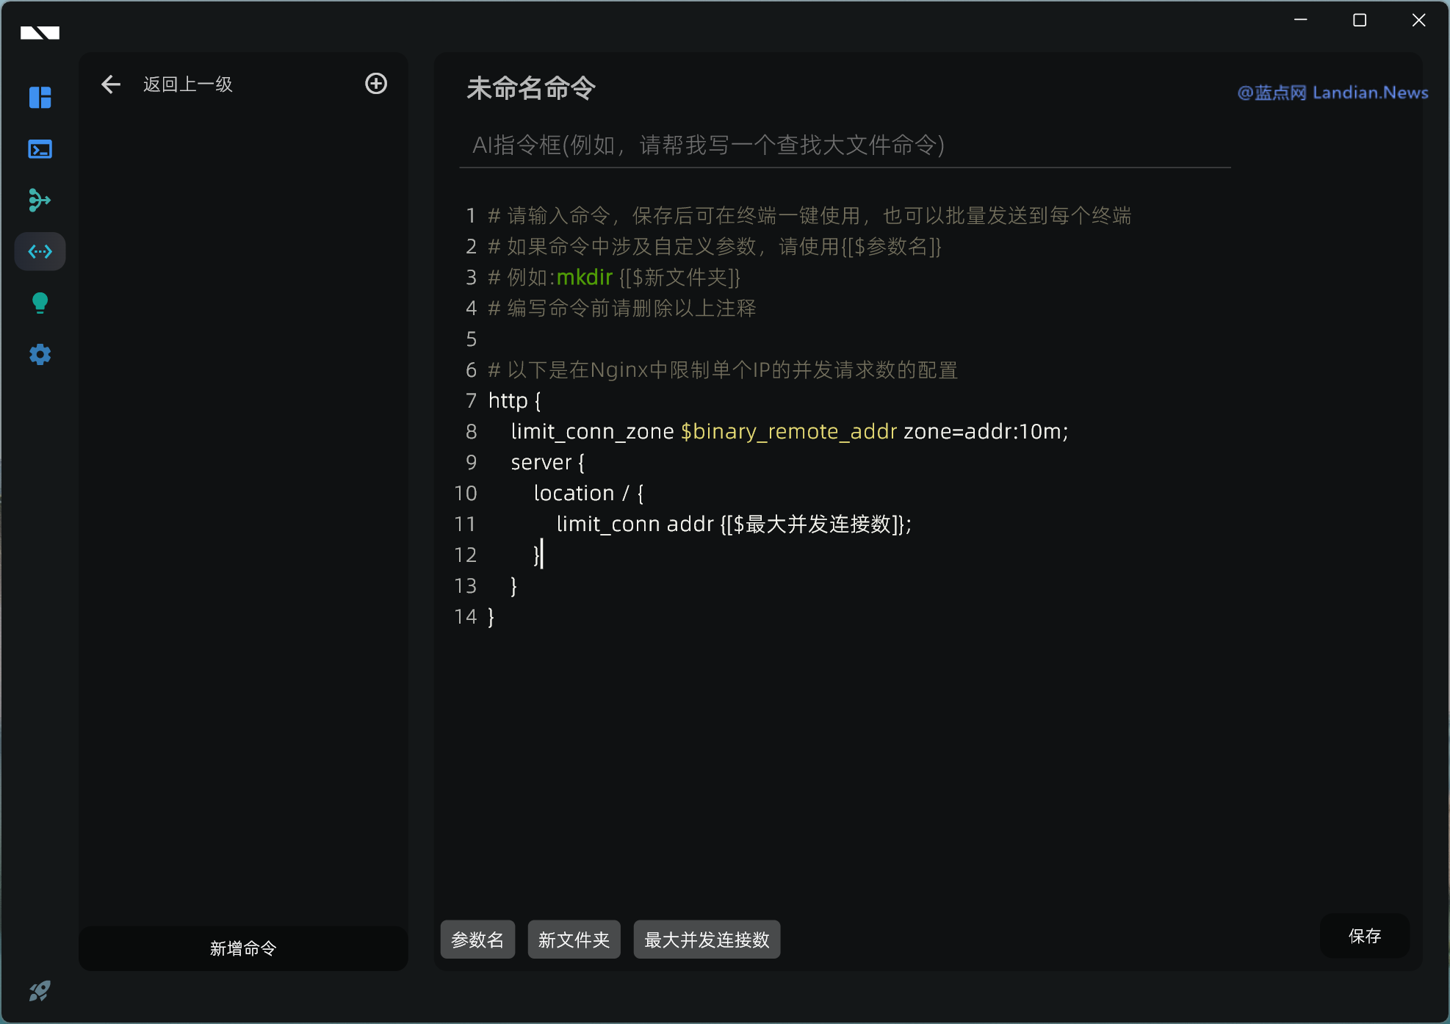Select the 参数名 parameter tag

pyautogui.click(x=477, y=940)
